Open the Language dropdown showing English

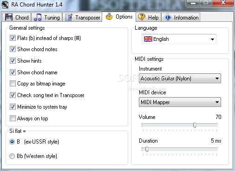pos(179,39)
